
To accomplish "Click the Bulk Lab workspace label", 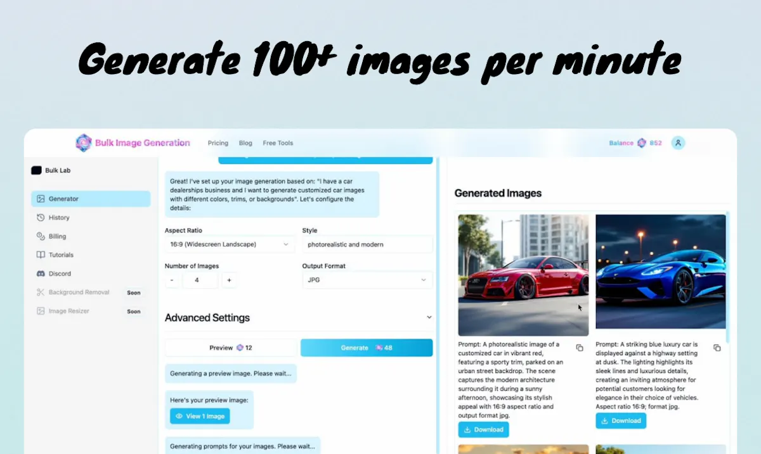I will point(58,170).
